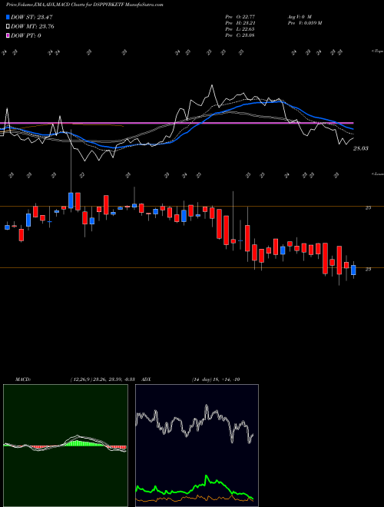Click the 'Pre H: 23.21' high value
The image size is (384, 507).
tap(240, 22)
